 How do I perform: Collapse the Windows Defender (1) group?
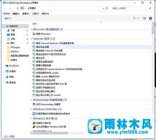32,109
